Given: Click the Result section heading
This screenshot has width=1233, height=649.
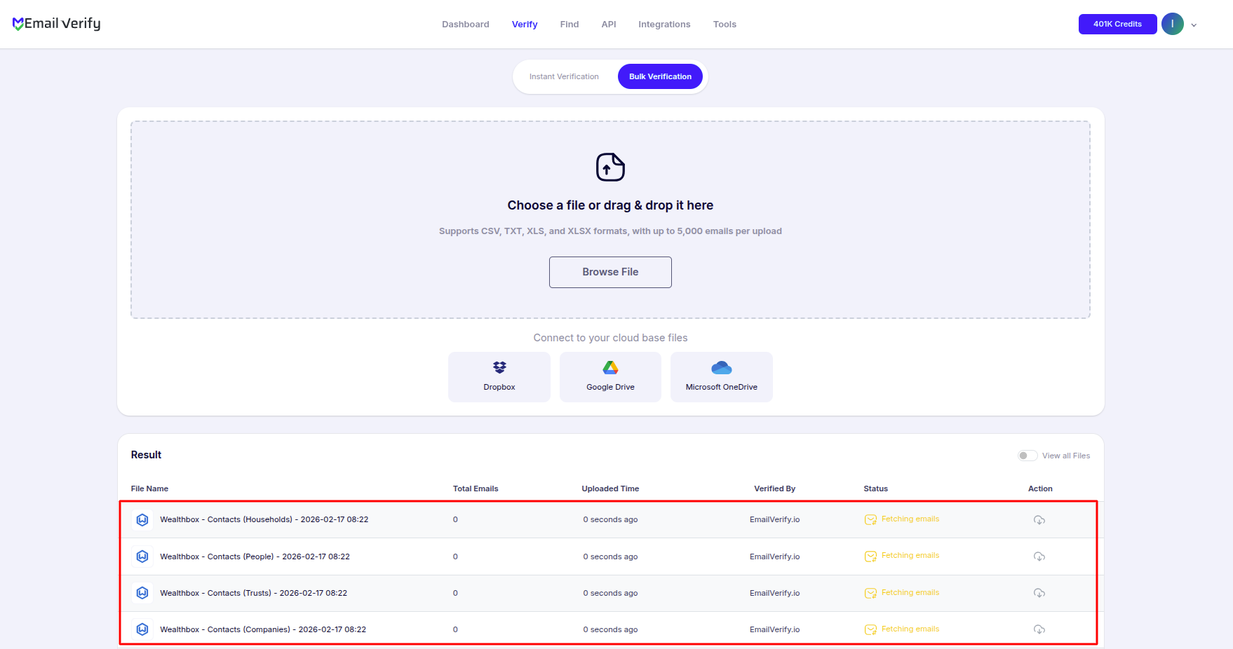Looking at the screenshot, I should click(x=146, y=455).
